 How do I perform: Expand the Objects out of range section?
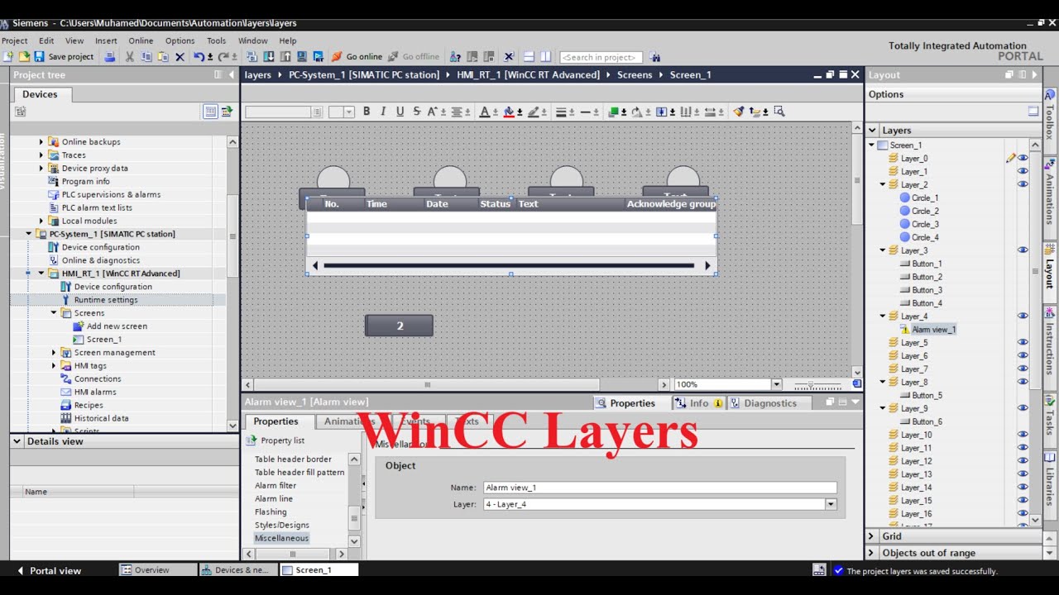[x=871, y=553]
